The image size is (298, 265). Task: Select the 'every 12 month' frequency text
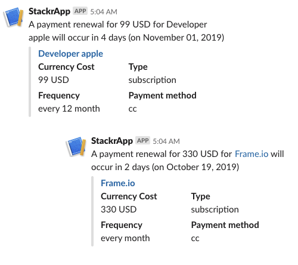click(69, 109)
